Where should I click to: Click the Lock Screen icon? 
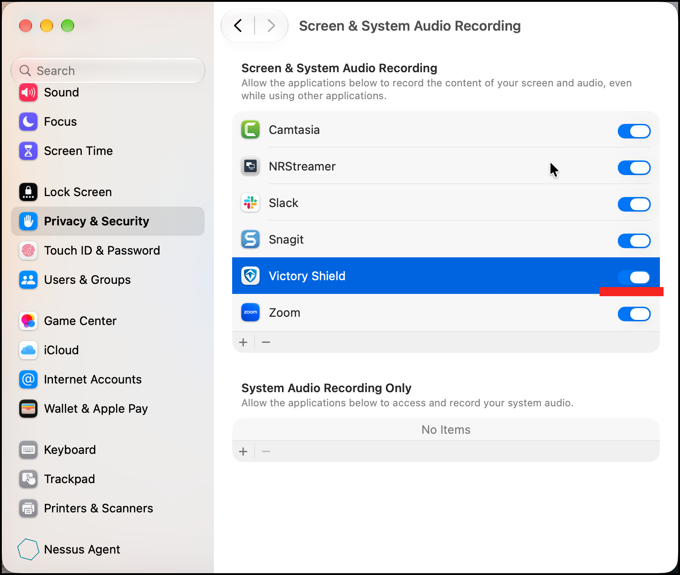pos(28,192)
